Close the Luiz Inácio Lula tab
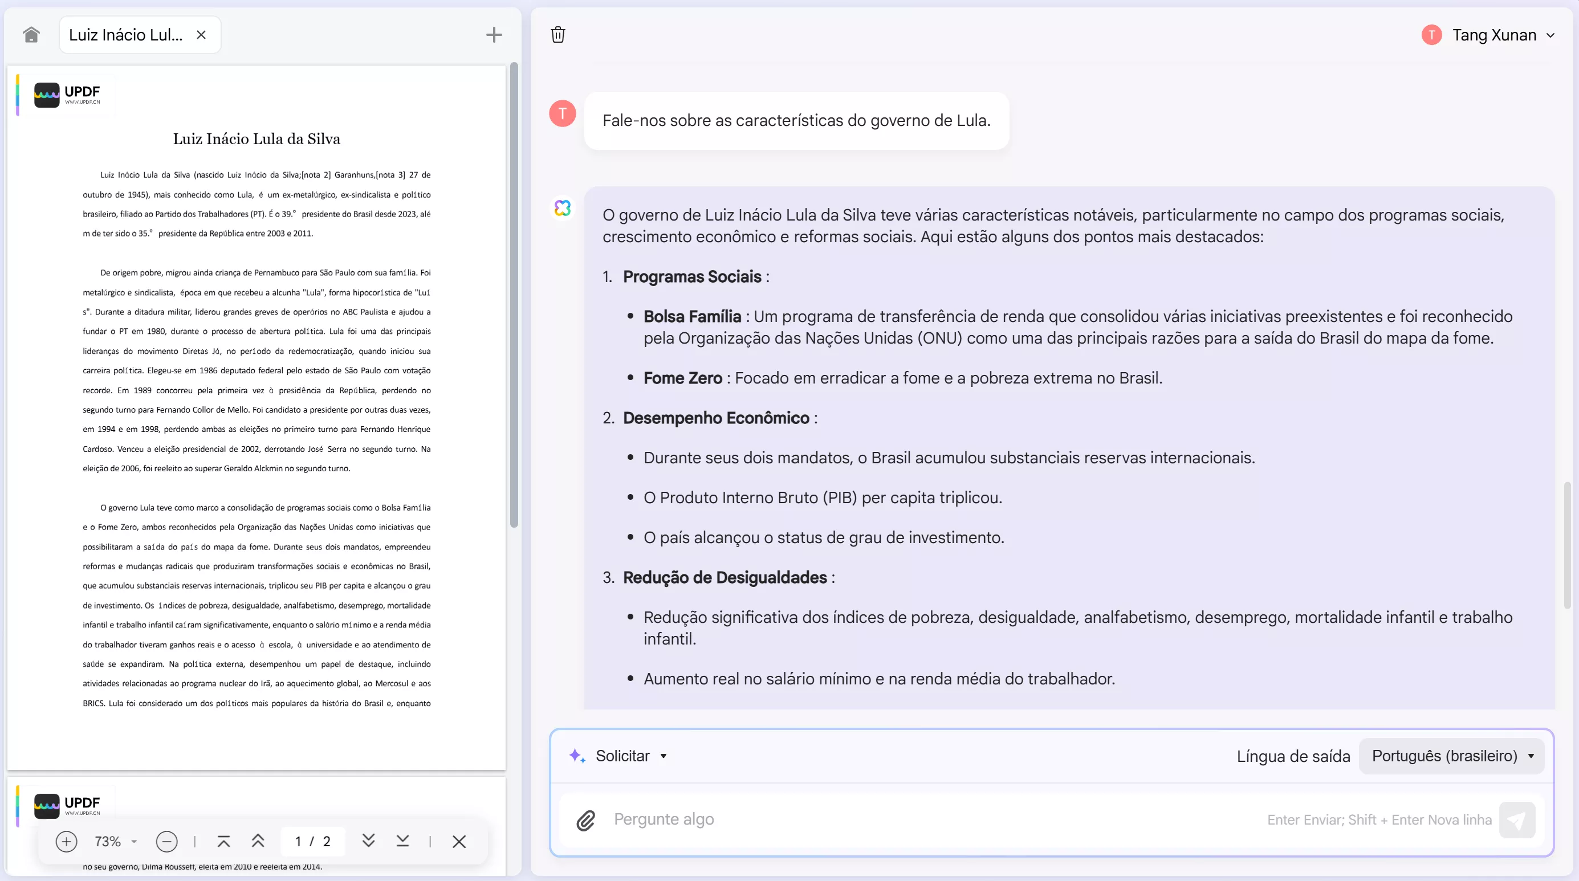1579x881 pixels. click(x=201, y=35)
